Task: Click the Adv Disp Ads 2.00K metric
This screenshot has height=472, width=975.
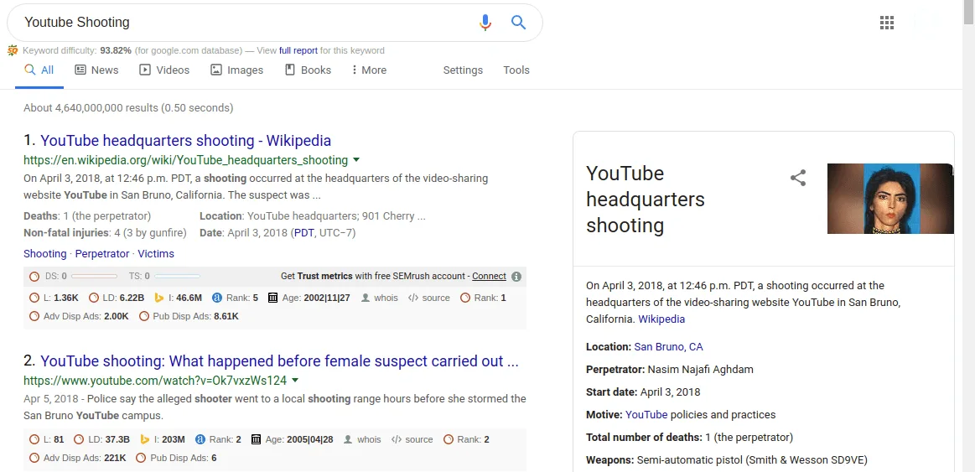Action: tap(79, 317)
